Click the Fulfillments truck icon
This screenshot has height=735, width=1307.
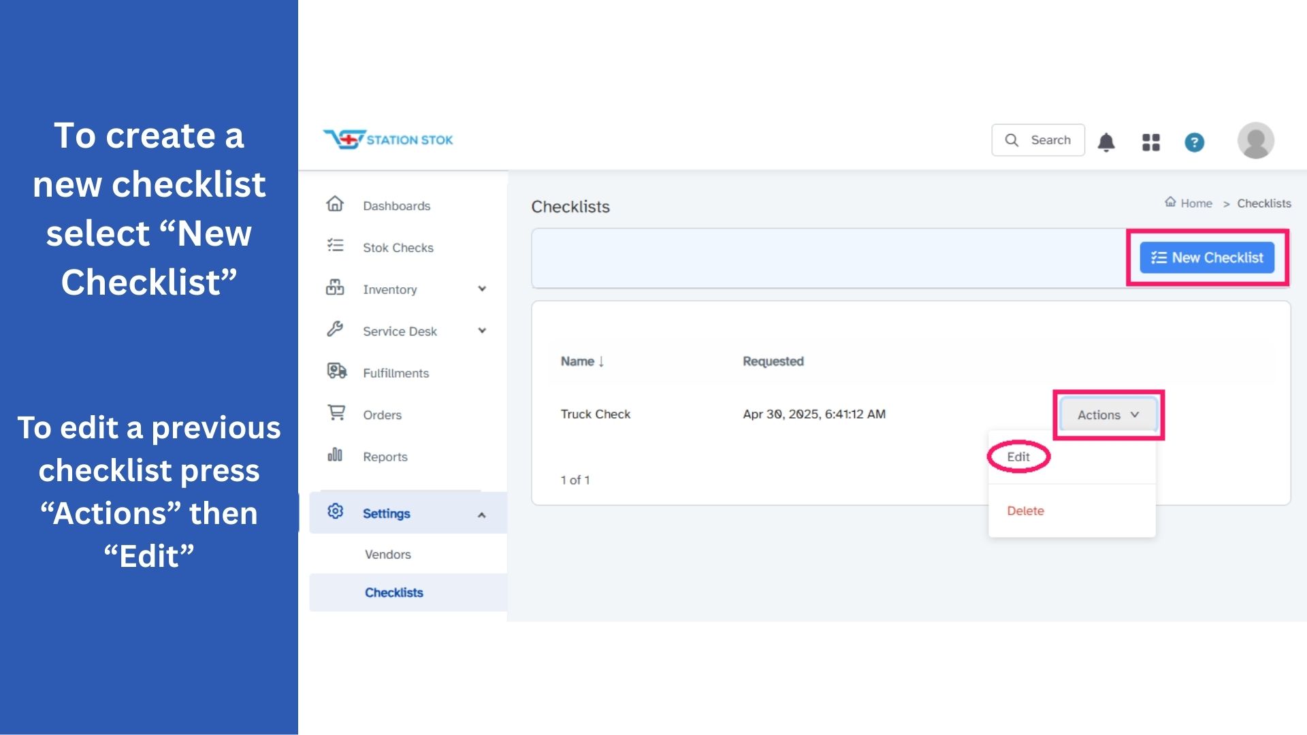pos(336,371)
